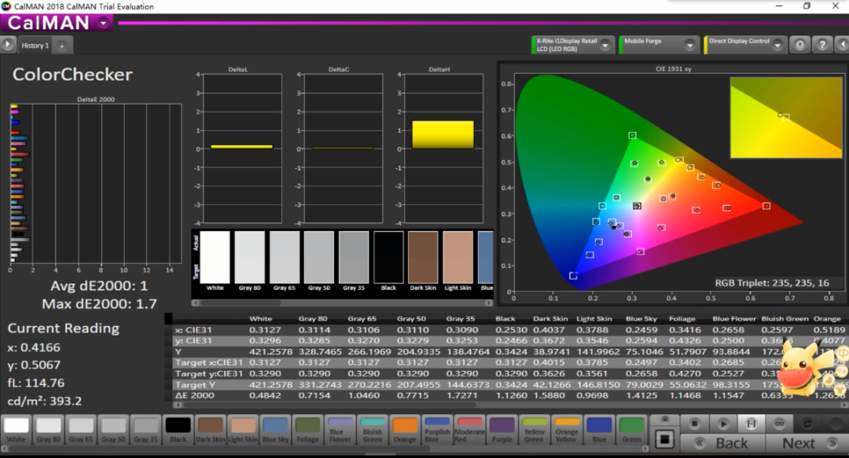849x458 pixels.
Task: Click the single read bracket icon
Action: point(752,423)
